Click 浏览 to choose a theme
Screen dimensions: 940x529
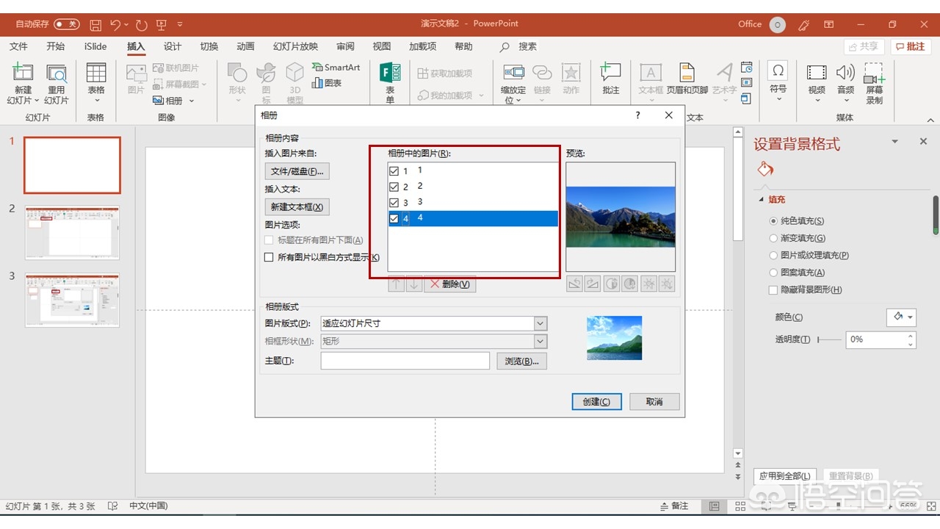[x=521, y=361]
